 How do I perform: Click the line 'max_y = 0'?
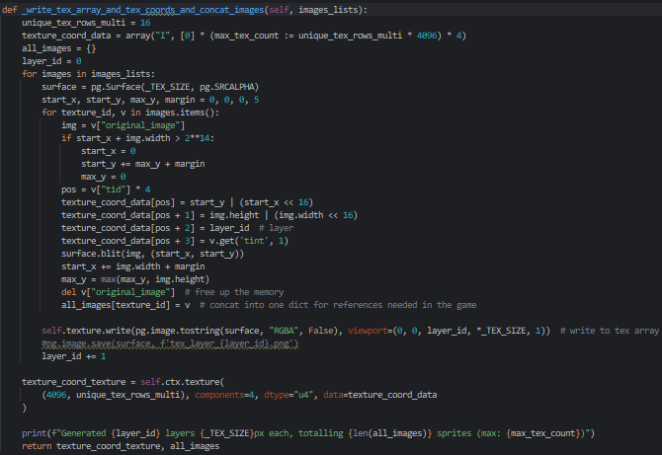tap(103, 177)
